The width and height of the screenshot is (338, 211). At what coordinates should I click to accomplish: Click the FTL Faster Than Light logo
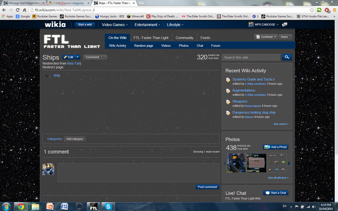click(x=72, y=42)
